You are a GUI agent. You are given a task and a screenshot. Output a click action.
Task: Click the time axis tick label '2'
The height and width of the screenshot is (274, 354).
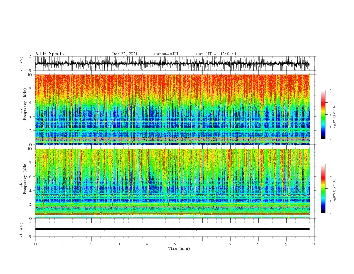(91, 244)
